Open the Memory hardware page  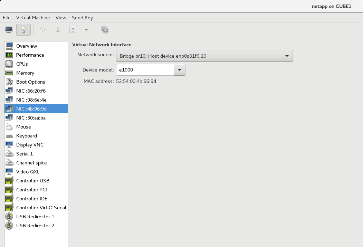tap(25, 73)
